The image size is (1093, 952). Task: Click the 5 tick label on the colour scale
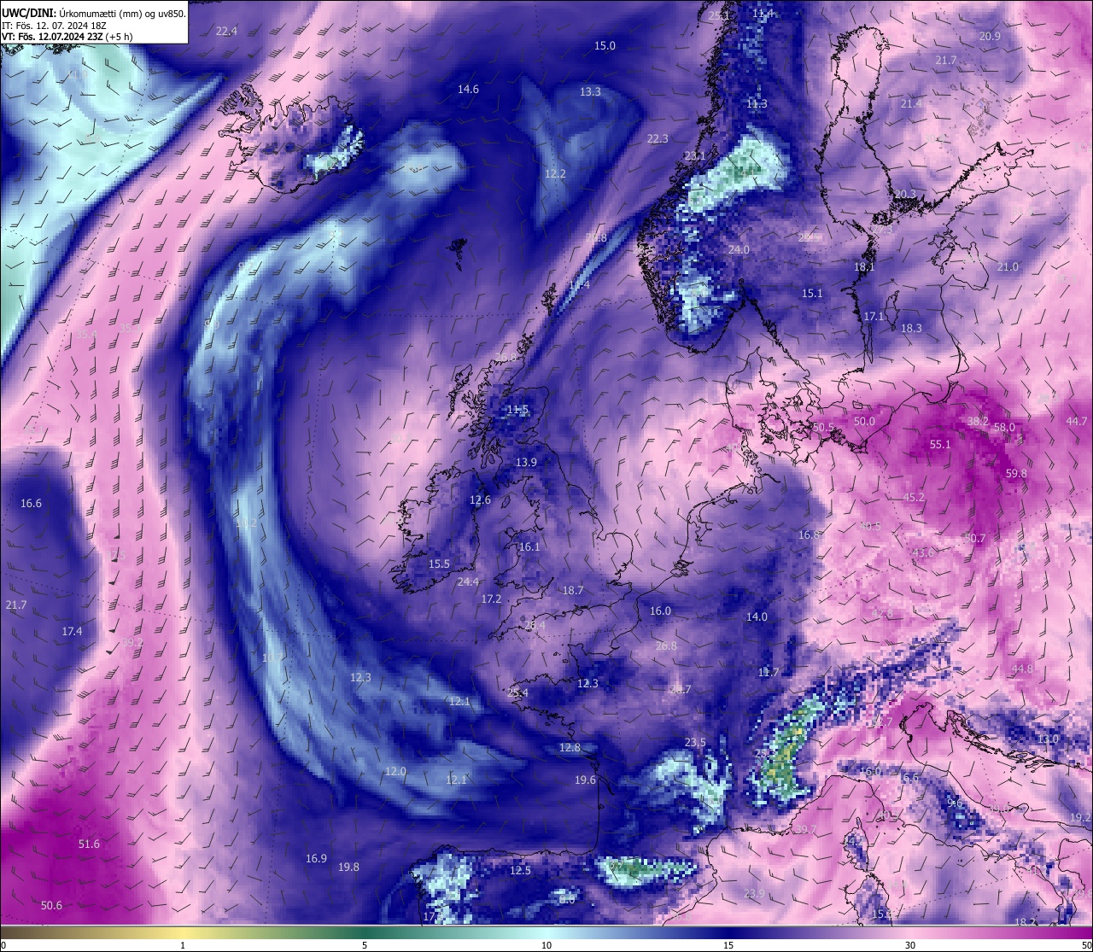click(365, 945)
